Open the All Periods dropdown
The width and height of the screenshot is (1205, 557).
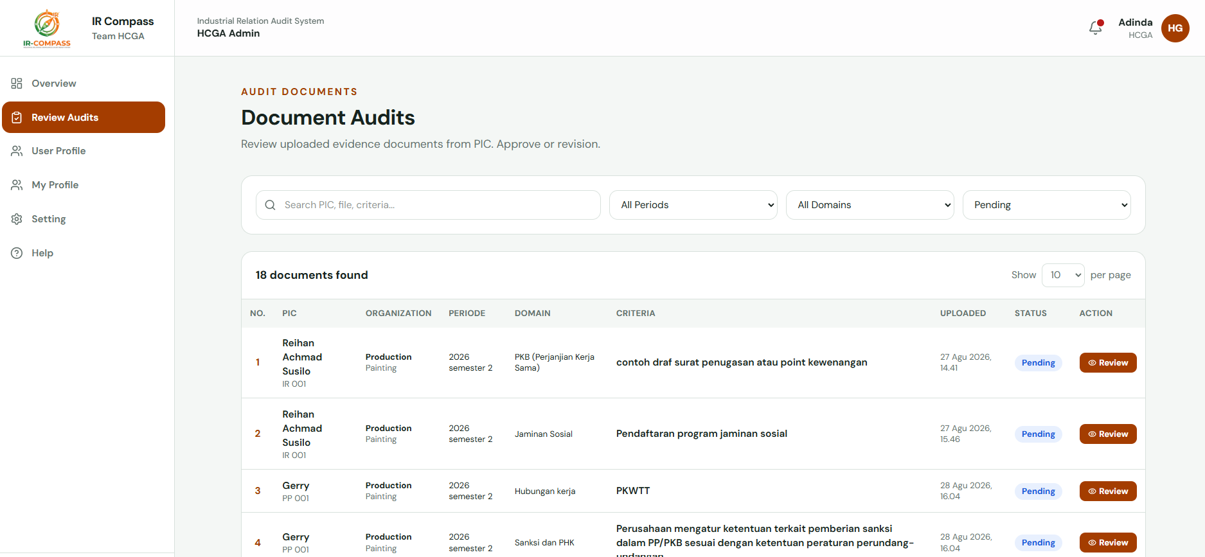point(693,205)
